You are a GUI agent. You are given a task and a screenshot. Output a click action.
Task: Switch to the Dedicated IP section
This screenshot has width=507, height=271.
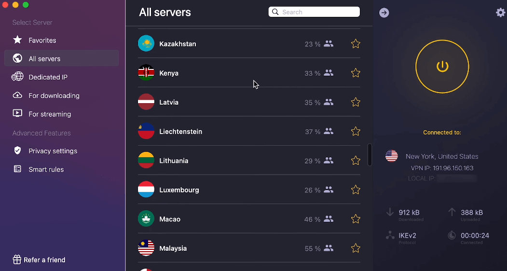pyautogui.click(x=48, y=77)
